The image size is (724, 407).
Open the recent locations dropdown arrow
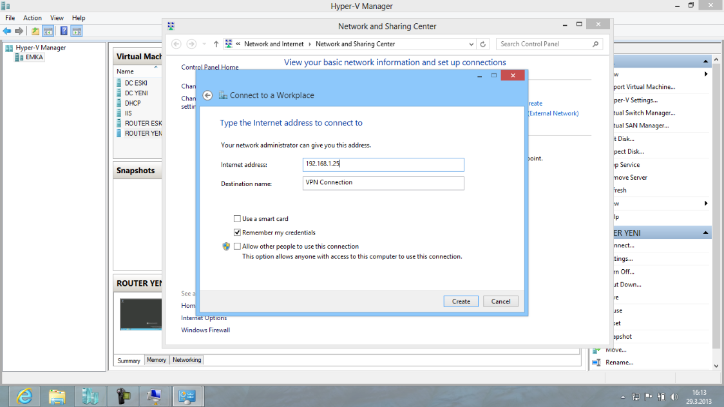pyautogui.click(x=204, y=44)
